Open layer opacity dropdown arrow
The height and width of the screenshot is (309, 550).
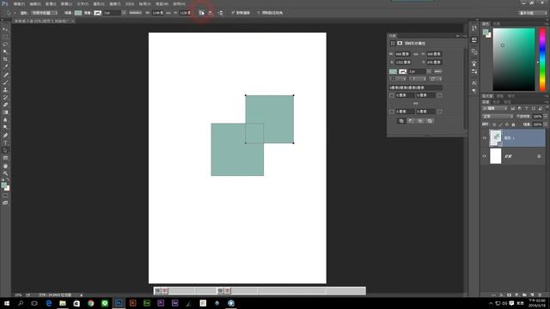(546, 117)
